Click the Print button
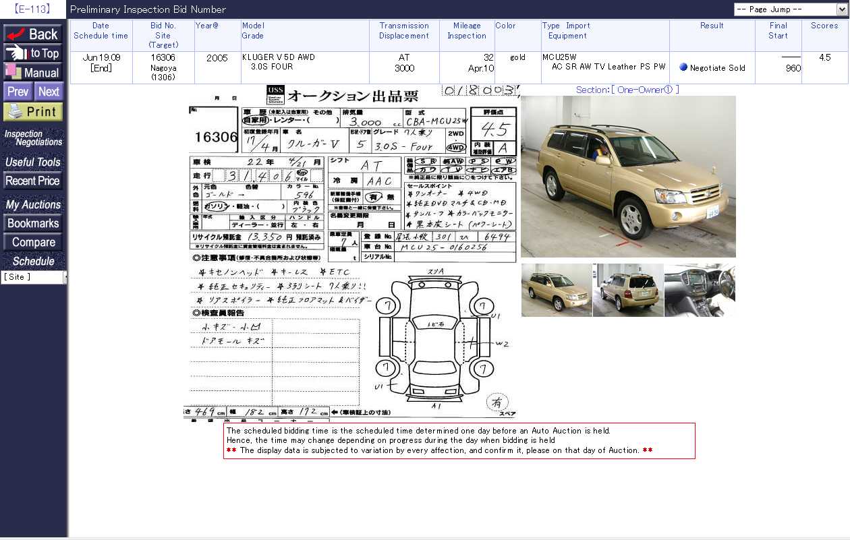 point(33,112)
